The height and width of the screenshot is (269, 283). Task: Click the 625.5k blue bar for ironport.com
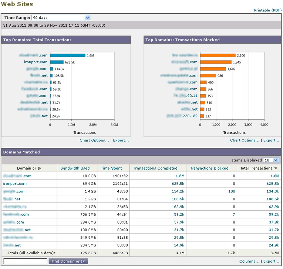(57, 62)
